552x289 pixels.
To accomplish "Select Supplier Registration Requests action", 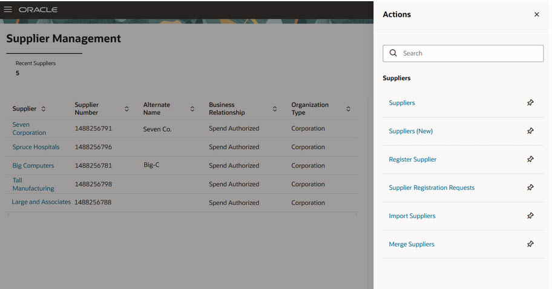I will pos(432,188).
